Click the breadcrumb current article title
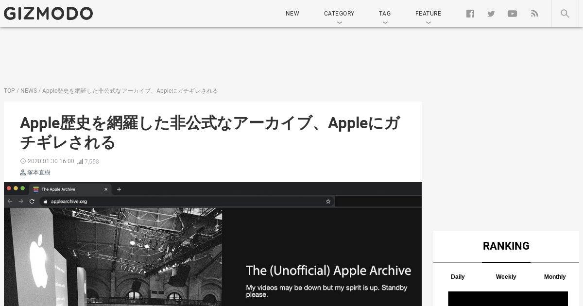 (130, 91)
